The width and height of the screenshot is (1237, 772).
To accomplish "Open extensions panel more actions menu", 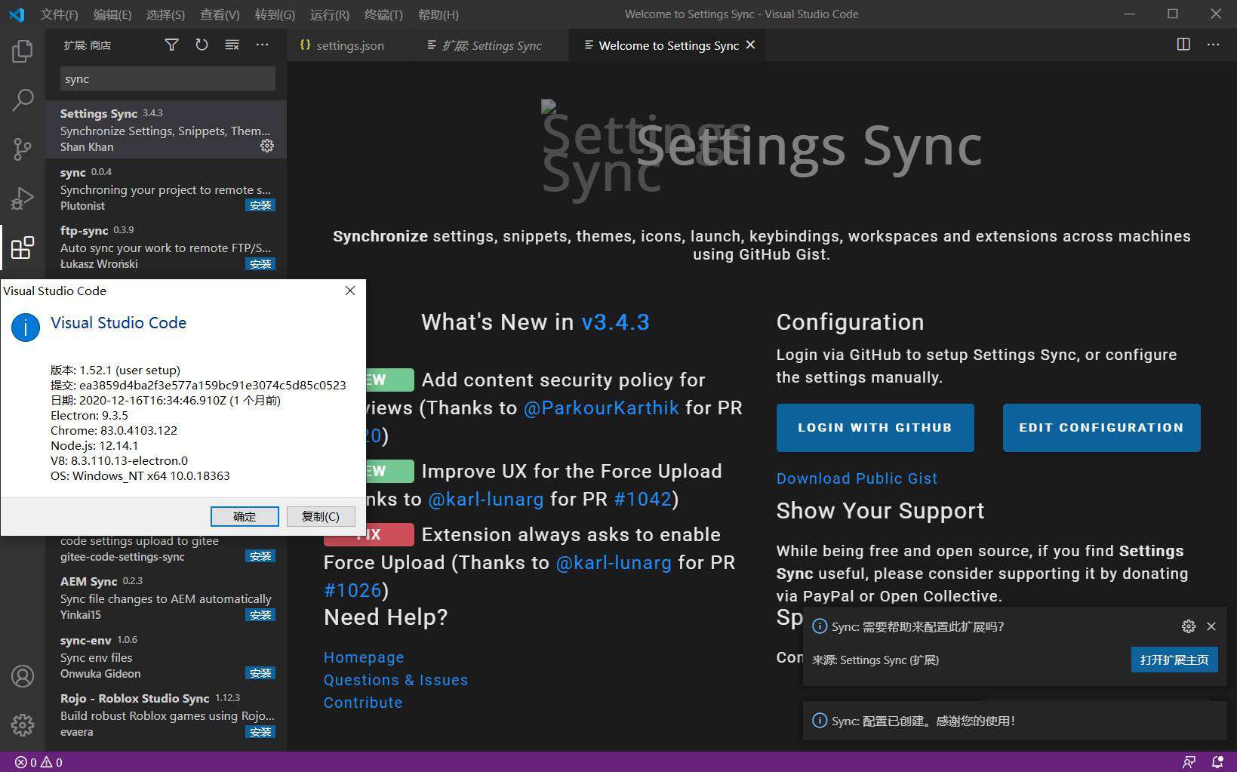I will pyautogui.click(x=262, y=45).
